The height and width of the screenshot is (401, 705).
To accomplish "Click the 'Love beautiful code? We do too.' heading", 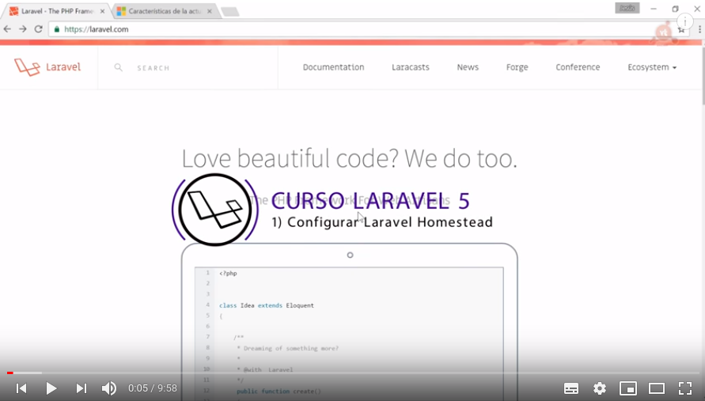I will [x=350, y=158].
